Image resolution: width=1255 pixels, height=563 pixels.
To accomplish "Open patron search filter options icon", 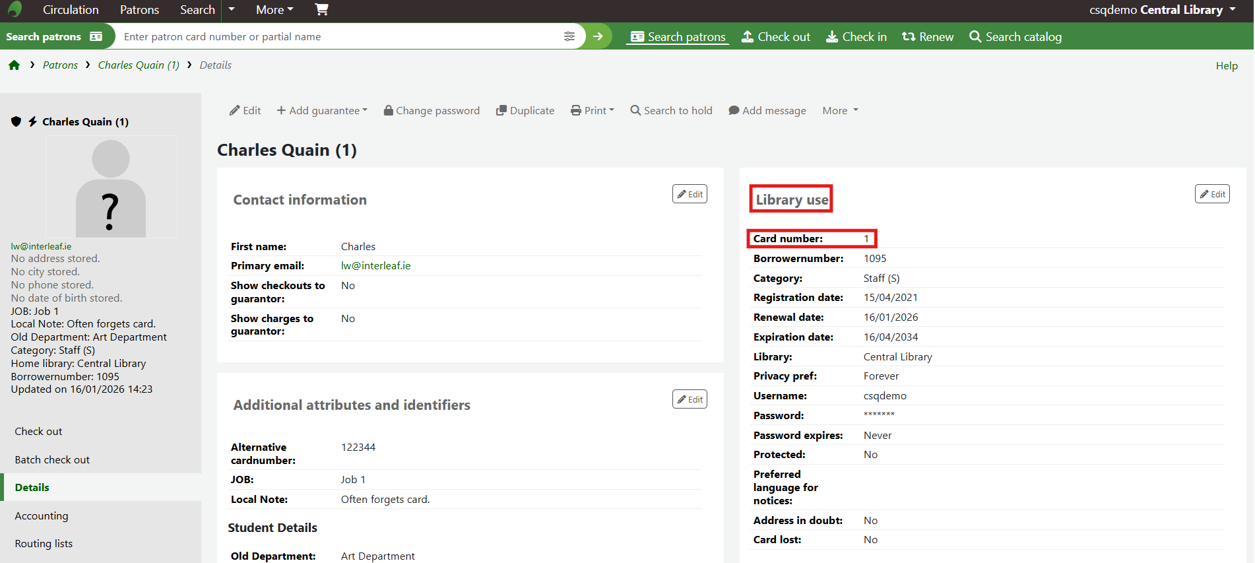I will (569, 36).
